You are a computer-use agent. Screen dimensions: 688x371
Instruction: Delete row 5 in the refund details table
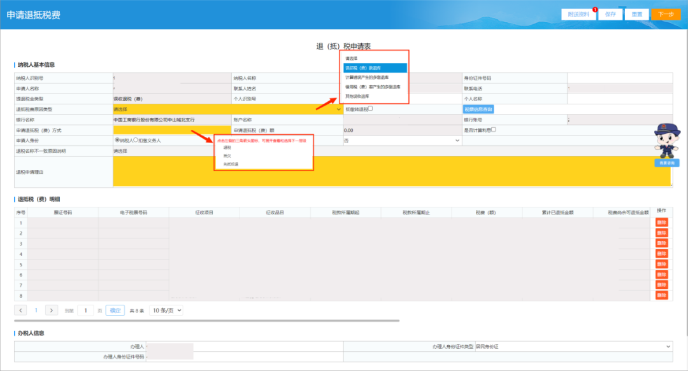pos(662,264)
